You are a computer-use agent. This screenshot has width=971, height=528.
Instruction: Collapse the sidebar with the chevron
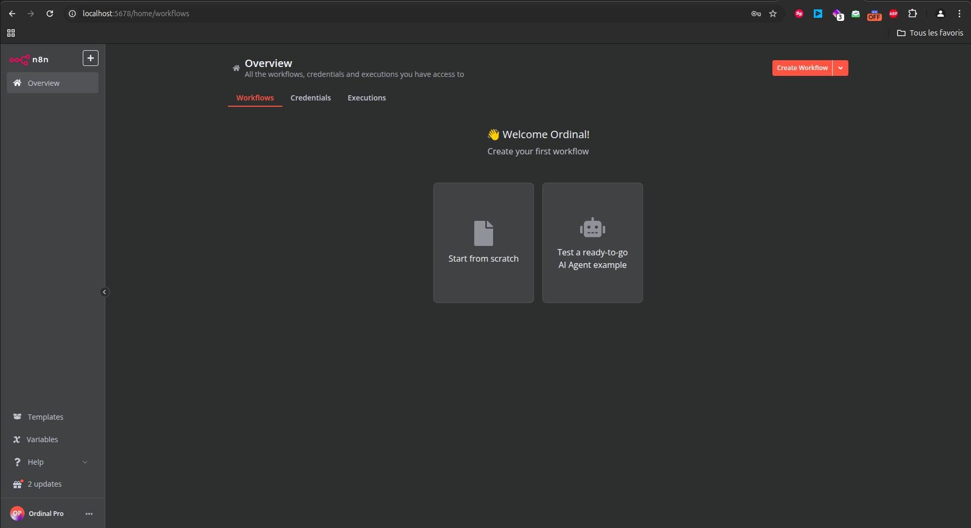pyautogui.click(x=105, y=291)
